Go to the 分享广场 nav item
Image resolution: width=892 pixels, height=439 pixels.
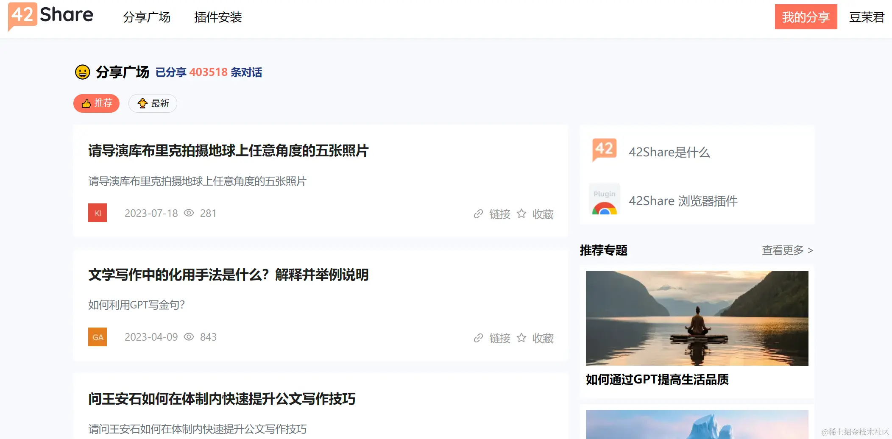pos(147,17)
